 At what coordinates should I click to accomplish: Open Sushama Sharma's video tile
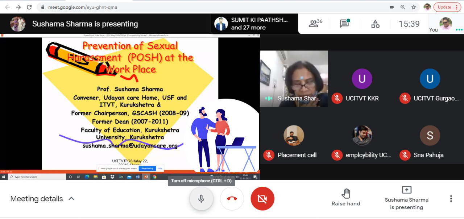point(294,79)
